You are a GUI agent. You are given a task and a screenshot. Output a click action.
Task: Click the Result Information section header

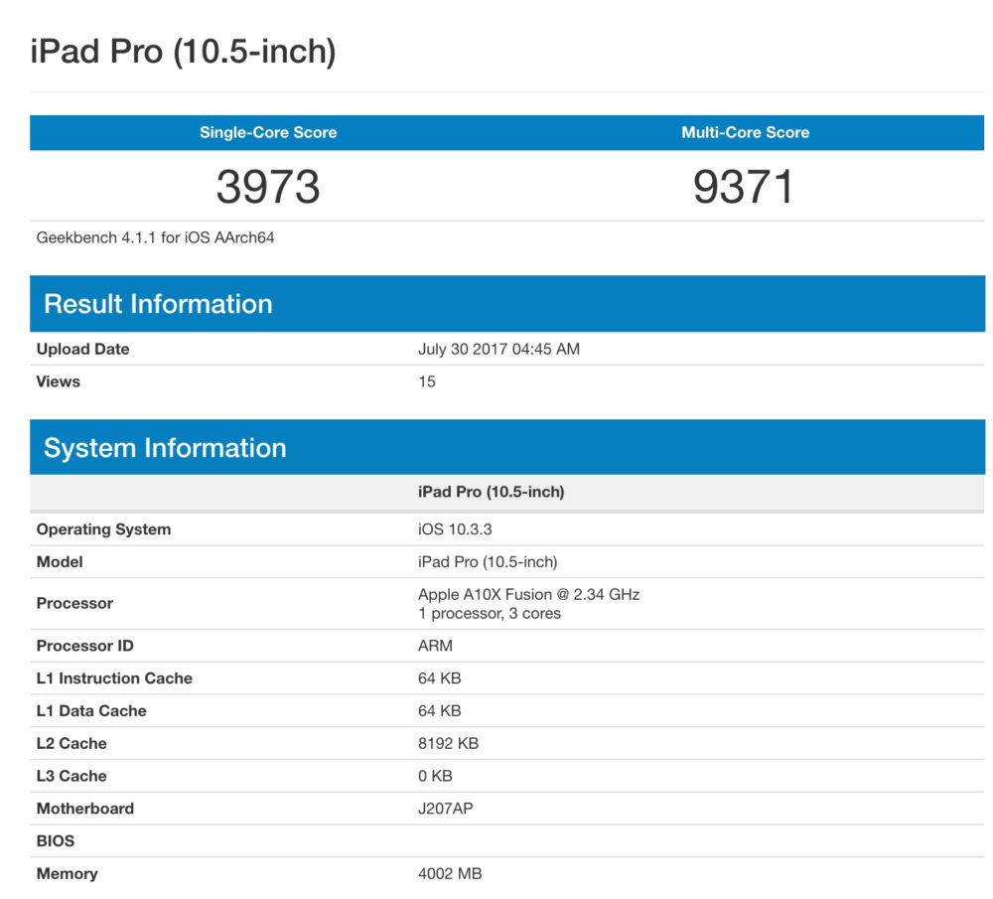coord(158,304)
